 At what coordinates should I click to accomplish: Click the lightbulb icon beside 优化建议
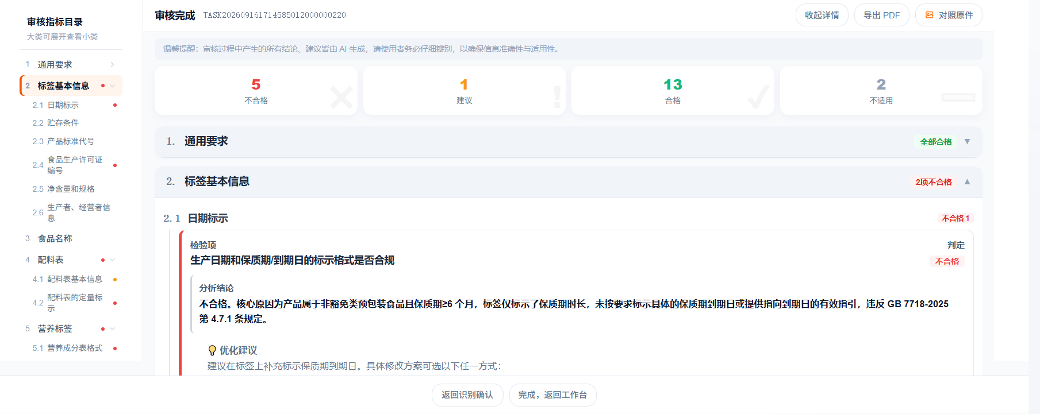click(212, 350)
